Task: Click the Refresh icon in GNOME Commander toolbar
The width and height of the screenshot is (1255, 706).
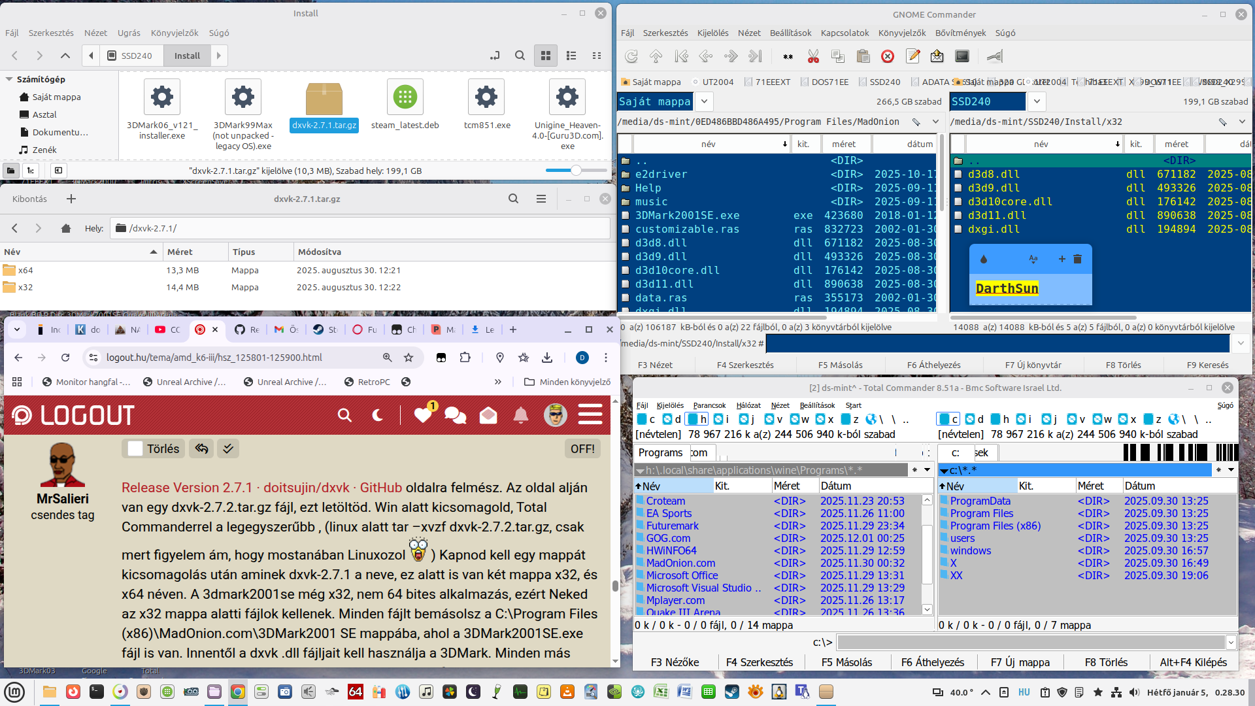Action: [x=631, y=56]
